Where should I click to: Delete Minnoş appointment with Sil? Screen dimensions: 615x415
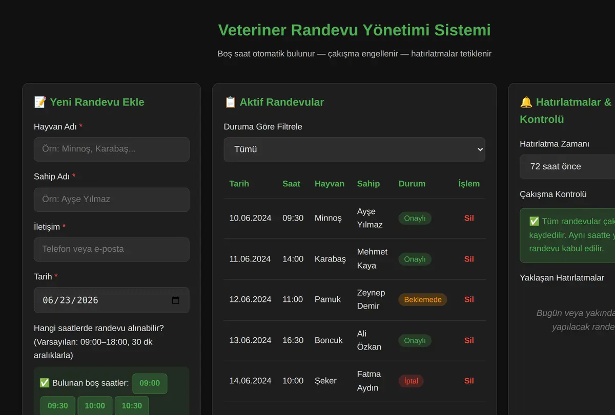pyautogui.click(x=469, y=218)
